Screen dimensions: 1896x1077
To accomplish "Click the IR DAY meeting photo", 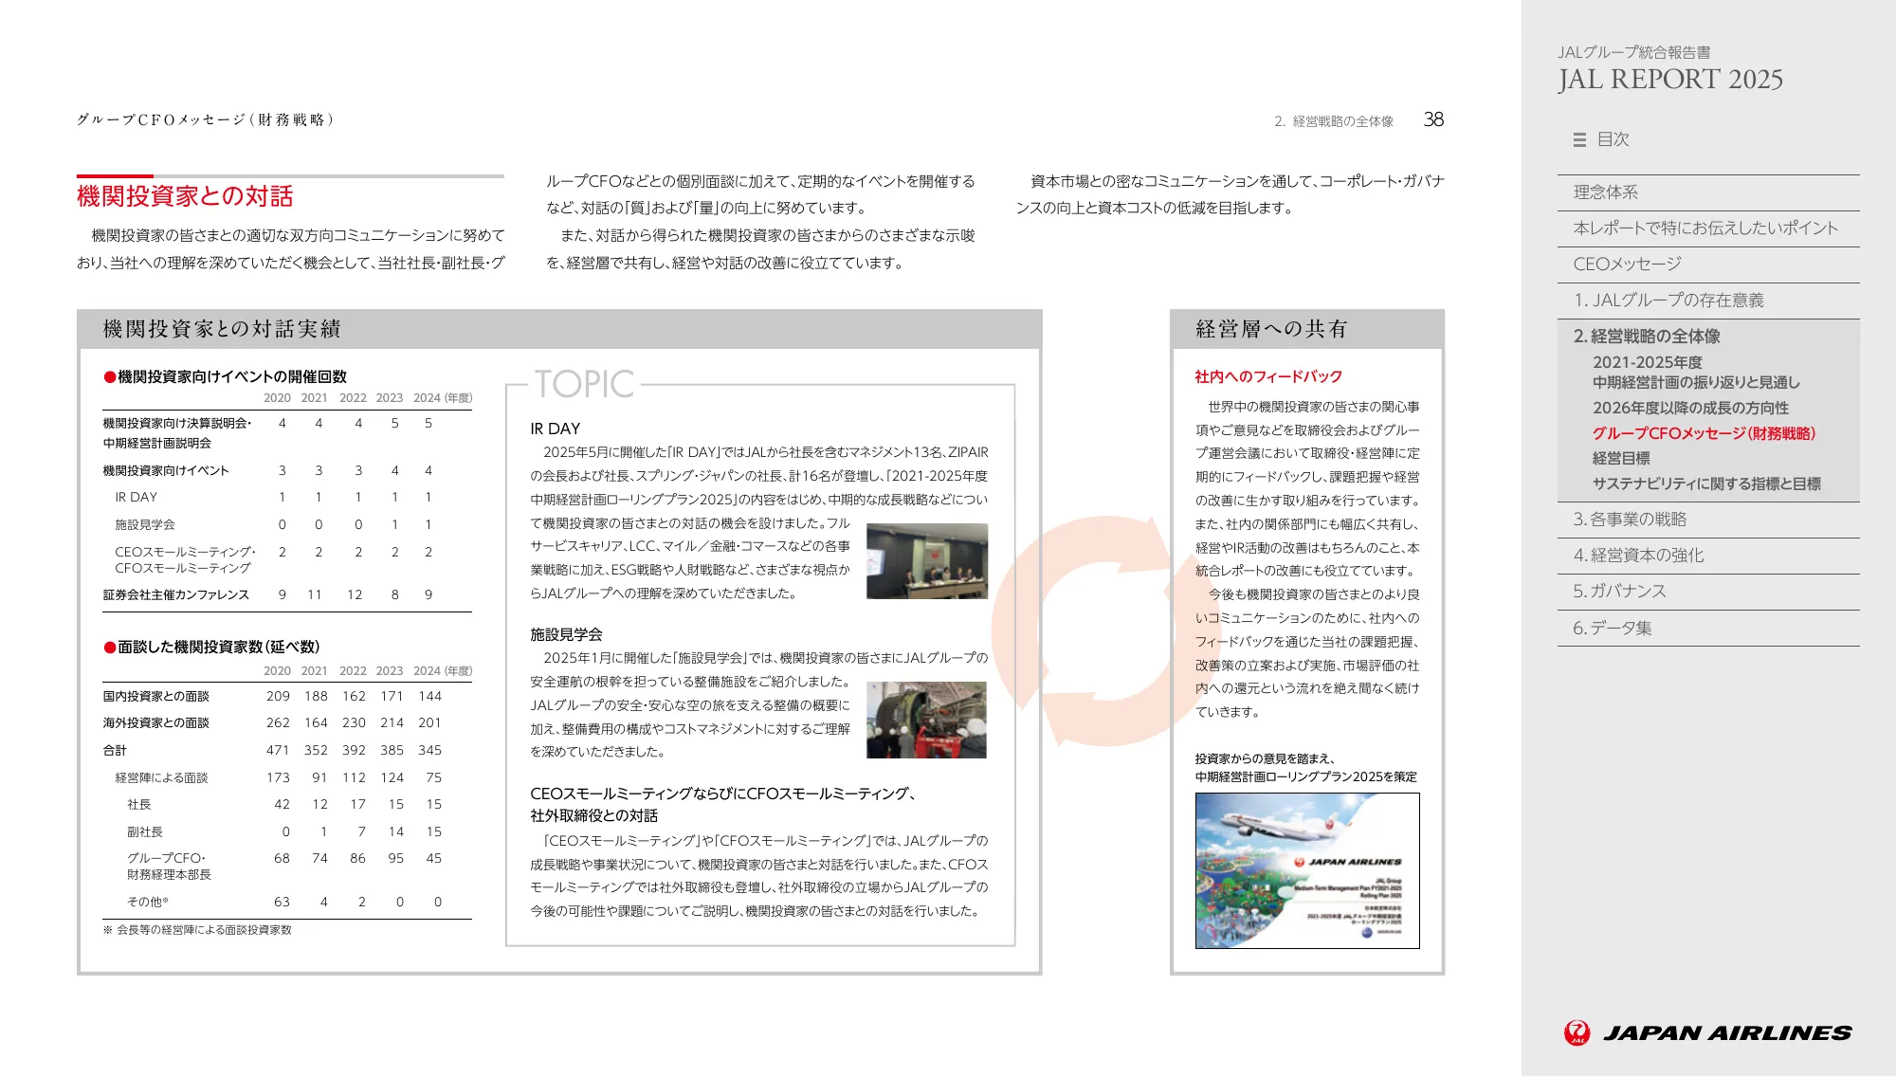I will coord(927,561).
